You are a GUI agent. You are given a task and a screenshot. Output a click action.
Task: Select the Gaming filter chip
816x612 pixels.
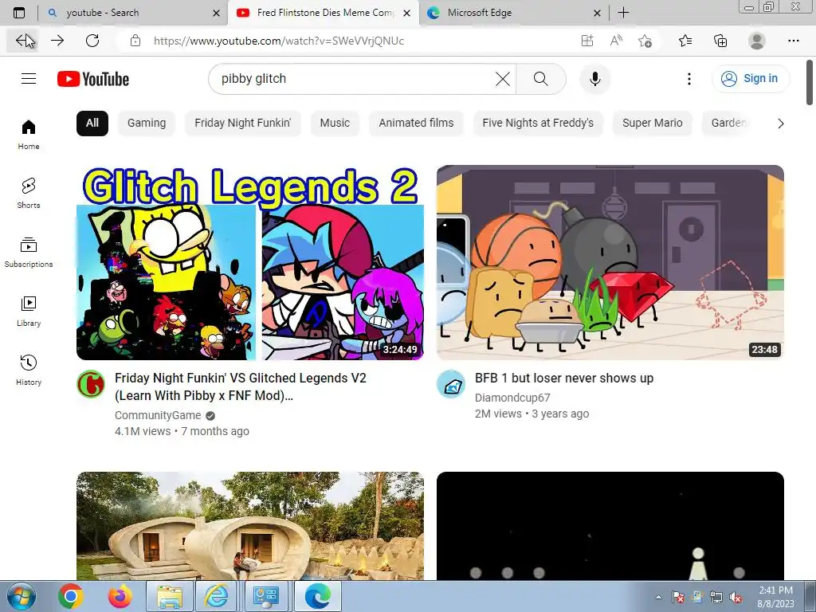pos(147,123)
